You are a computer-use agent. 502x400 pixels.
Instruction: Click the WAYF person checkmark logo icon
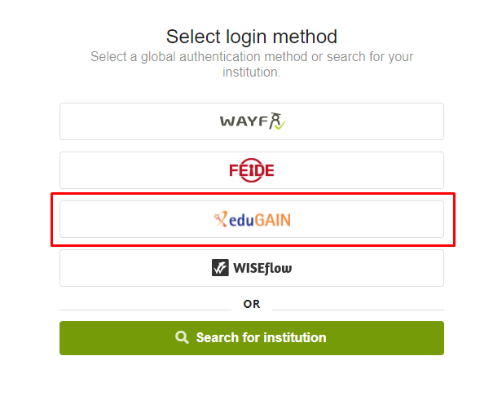pyautogui.click(x=277, y=121)
